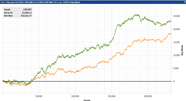Click the 150,000 x-axis label
186x101 pixels.
[x=112, y=96]
